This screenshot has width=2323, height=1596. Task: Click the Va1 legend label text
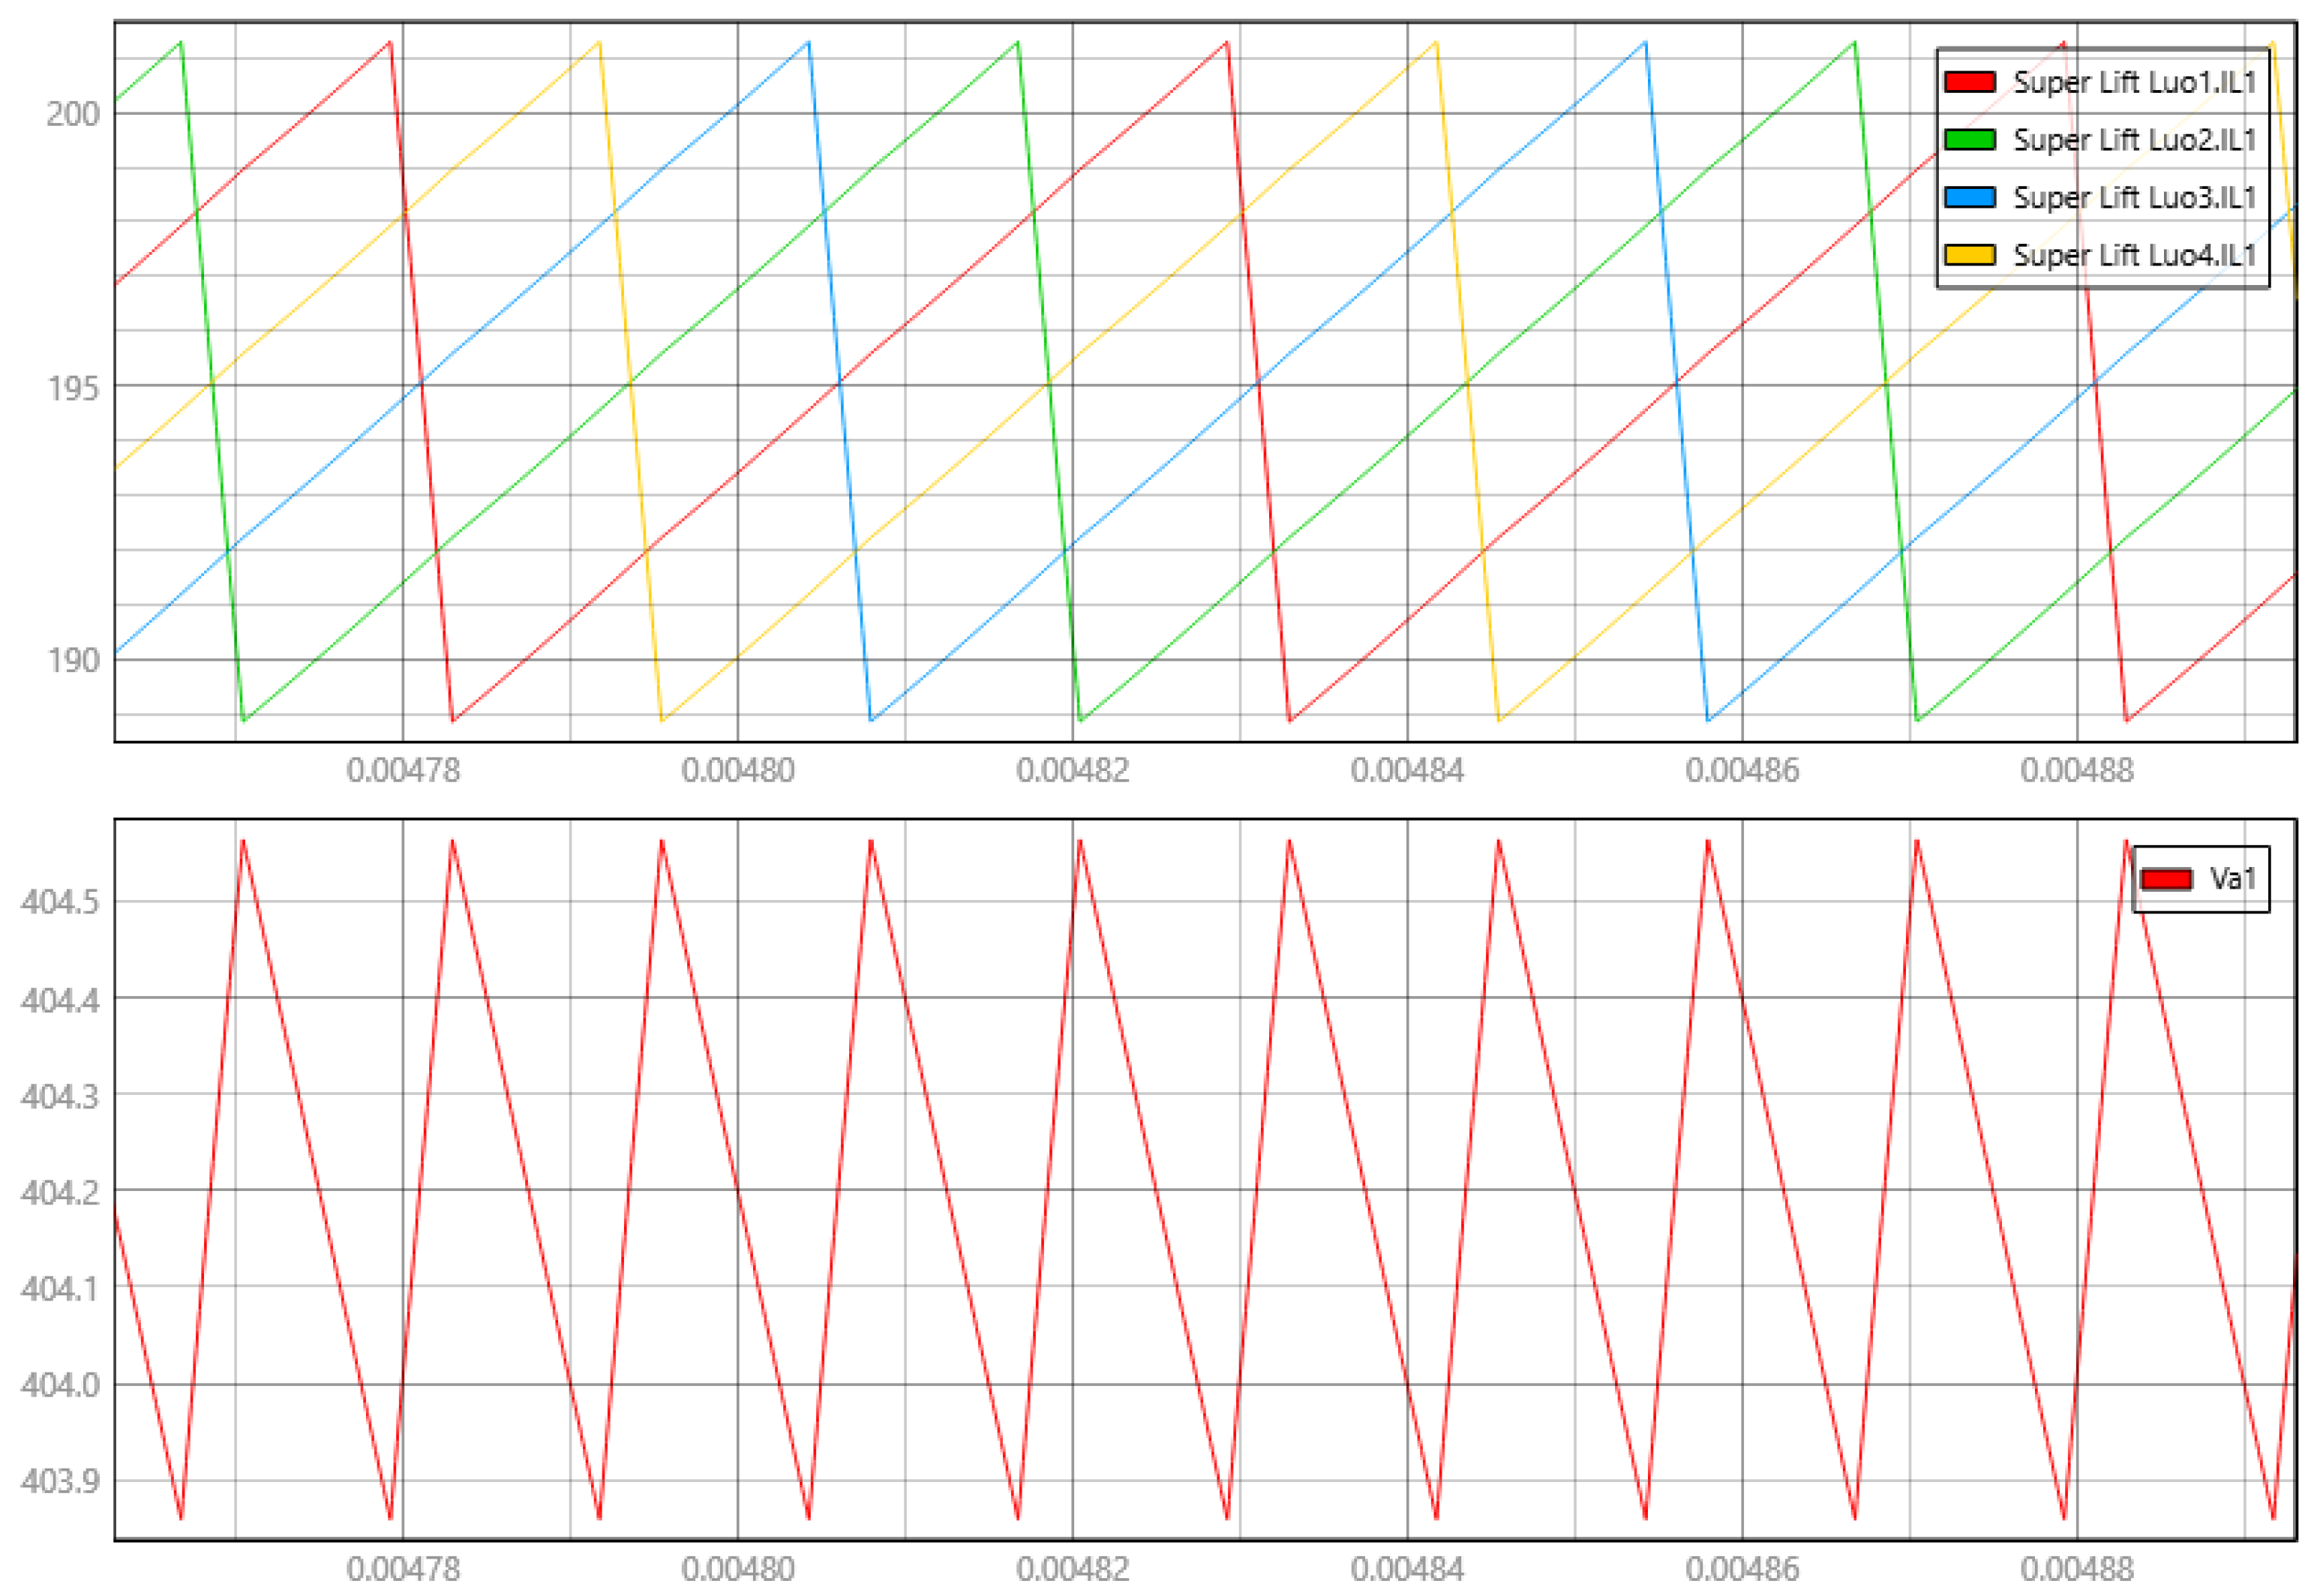2232,879
